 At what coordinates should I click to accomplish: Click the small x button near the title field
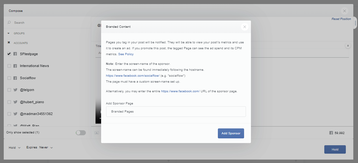tap(348, 46)
